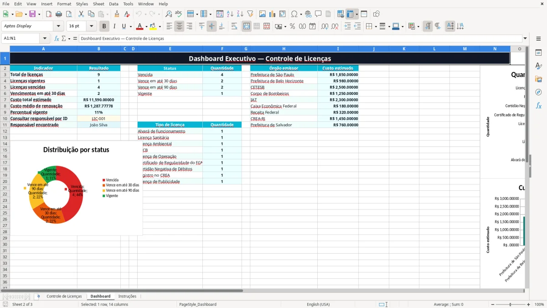Open sidebar Properties panel icon

click(538, 53)
